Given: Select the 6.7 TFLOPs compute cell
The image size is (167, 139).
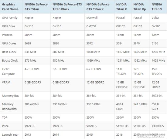Looking at the screenshot, I should 94,69.
